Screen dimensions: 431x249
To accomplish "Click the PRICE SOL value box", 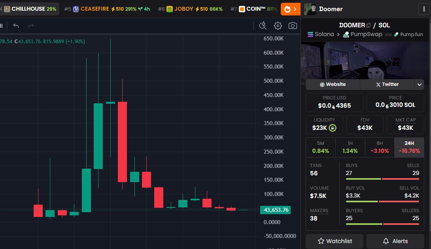I will pyautogui.click(x=395, y=103).
